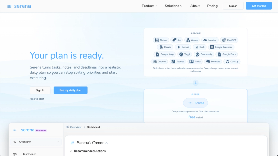The height and width of the screenshot is (156, 278).
Task: Click the Google Calendar icon chip
Action: (x=221, y=47)
